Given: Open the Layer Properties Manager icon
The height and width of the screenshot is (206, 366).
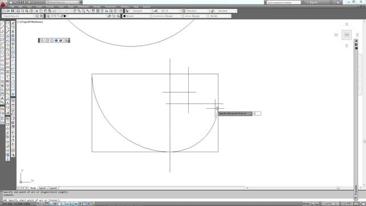Looking at the screenshot, I should tap(47, 16).
